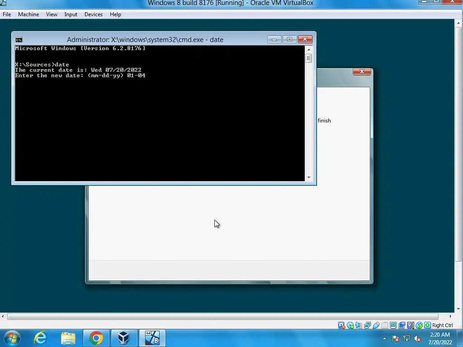Open the Machine menu
Image resolution: width=463 pixels, height=347 pixels.
click(28, 14)
